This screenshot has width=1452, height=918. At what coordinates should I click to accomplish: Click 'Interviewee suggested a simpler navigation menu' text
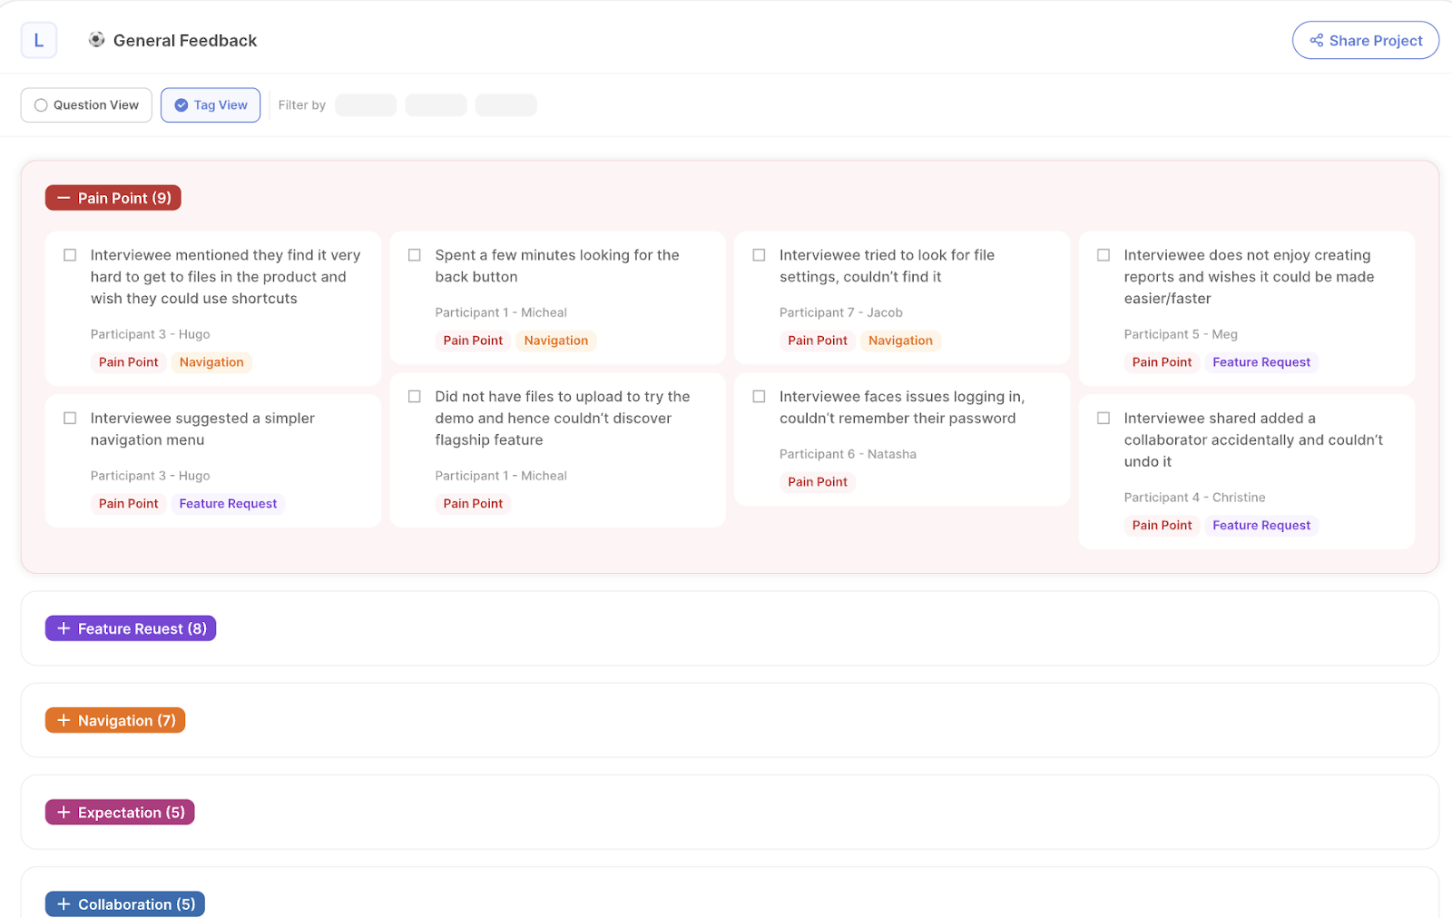coord(202,429)
